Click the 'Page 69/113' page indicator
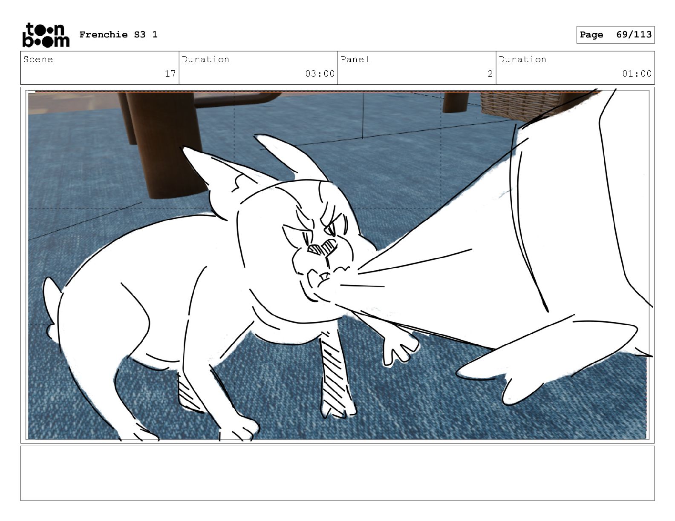 [615, 35]
